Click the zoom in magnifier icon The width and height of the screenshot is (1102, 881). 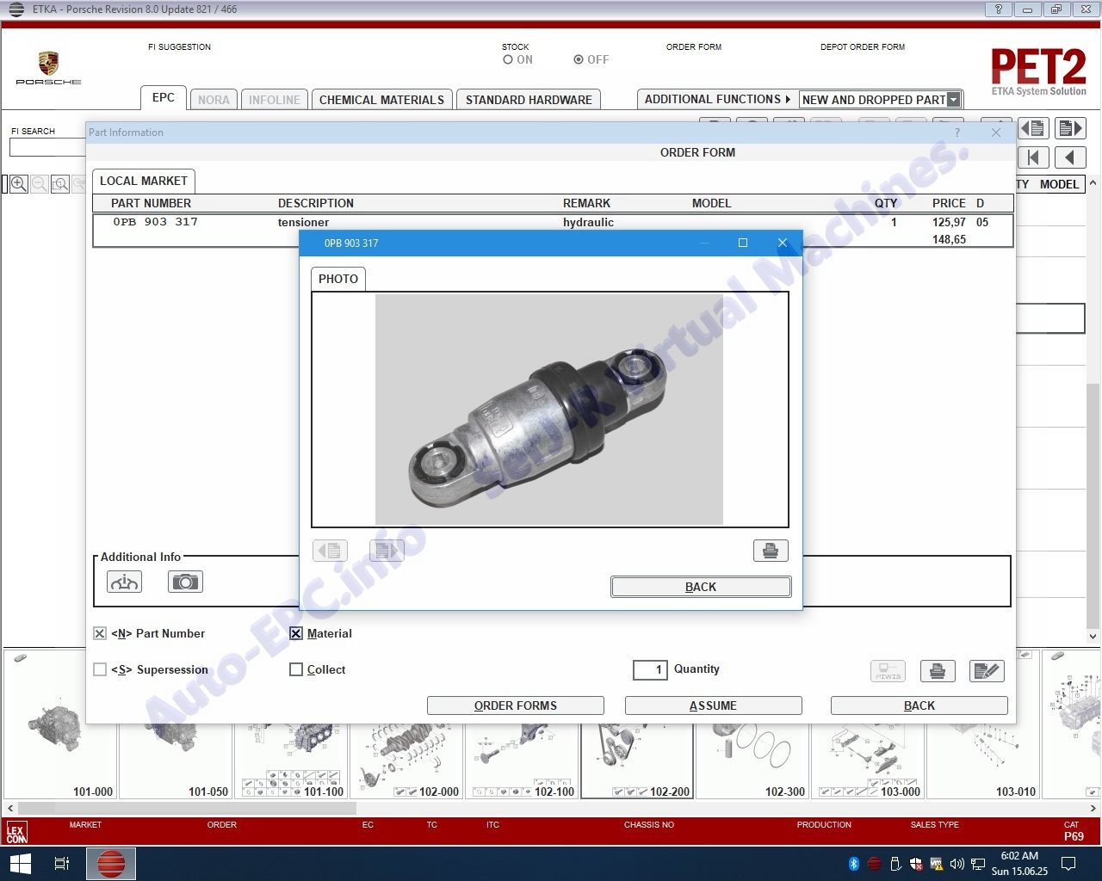(19, 184)
